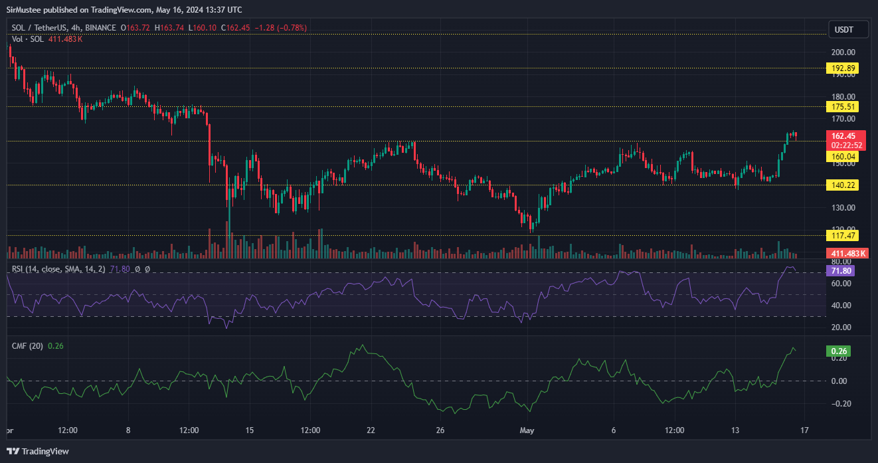Open the USDT currency selector
Viewport: 878px width, 463px height.
coord(843,29)
